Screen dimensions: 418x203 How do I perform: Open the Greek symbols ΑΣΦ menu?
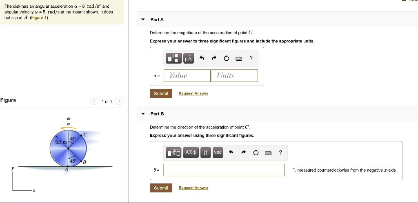pyautogui.click(x=191, y=153)
